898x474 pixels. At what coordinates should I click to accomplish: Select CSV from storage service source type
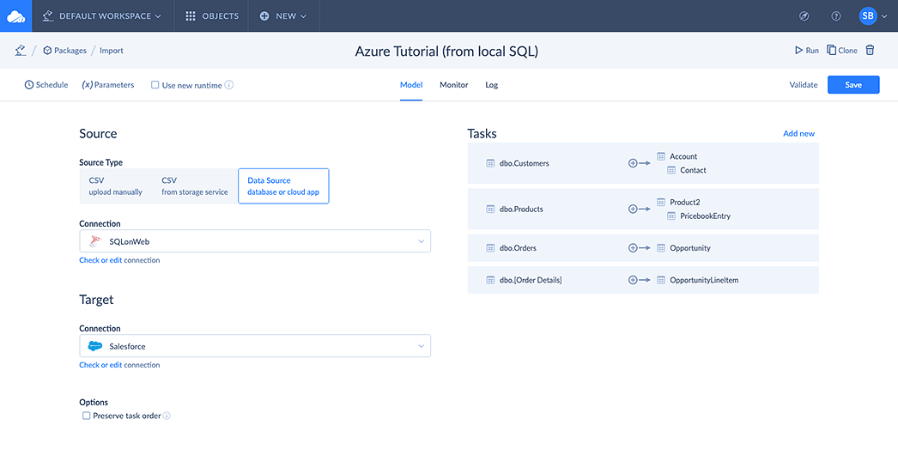click(x=195, y=185)
